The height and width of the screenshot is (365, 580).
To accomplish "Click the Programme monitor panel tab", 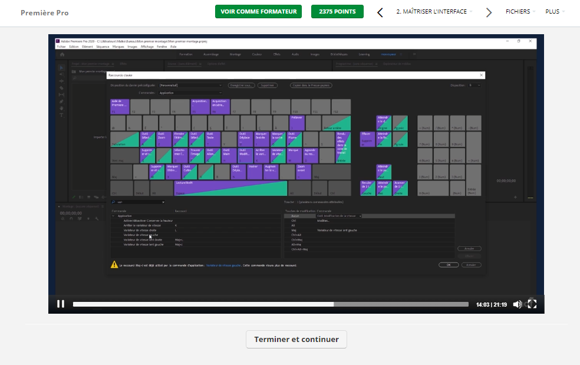I will click(357, 64).
